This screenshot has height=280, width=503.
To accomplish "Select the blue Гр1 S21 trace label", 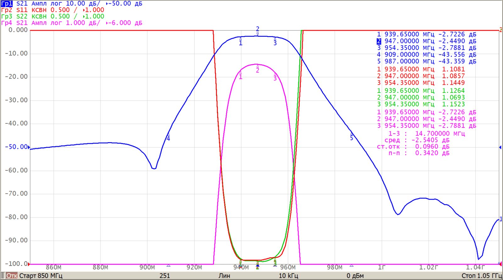I will pyautogui.click(x=7, y=3).
